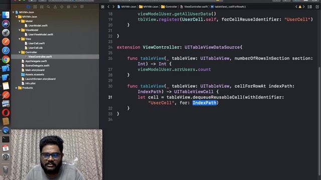This screenshot has width=321, height=180.
Task: Click arrUsers.count on line 27
Action: (192, 69)
